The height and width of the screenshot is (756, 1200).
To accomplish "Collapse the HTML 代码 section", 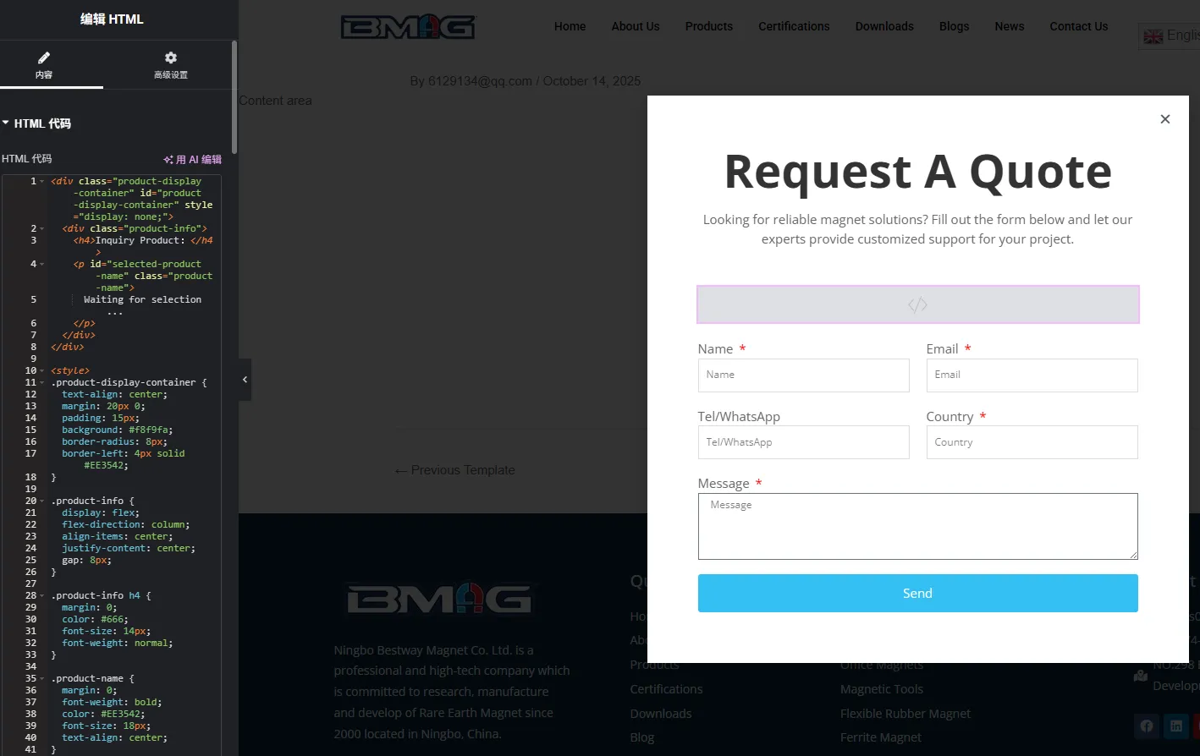I will (x=7, y=123).
